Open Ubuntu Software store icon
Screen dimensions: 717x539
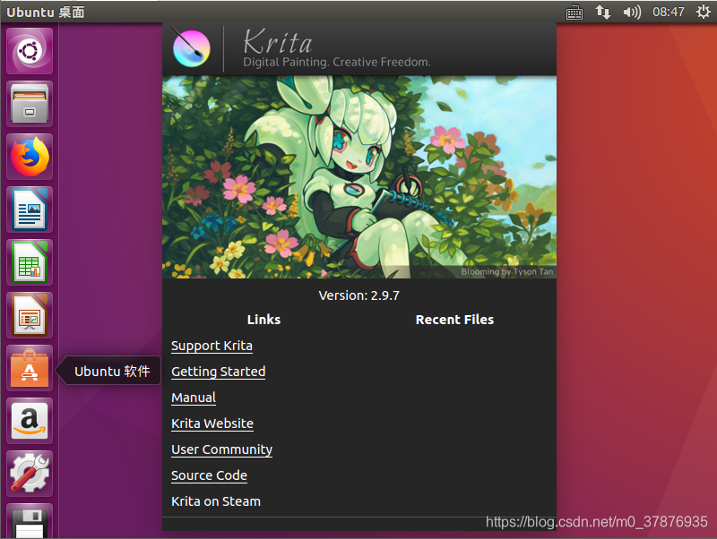tap(30, 368)
